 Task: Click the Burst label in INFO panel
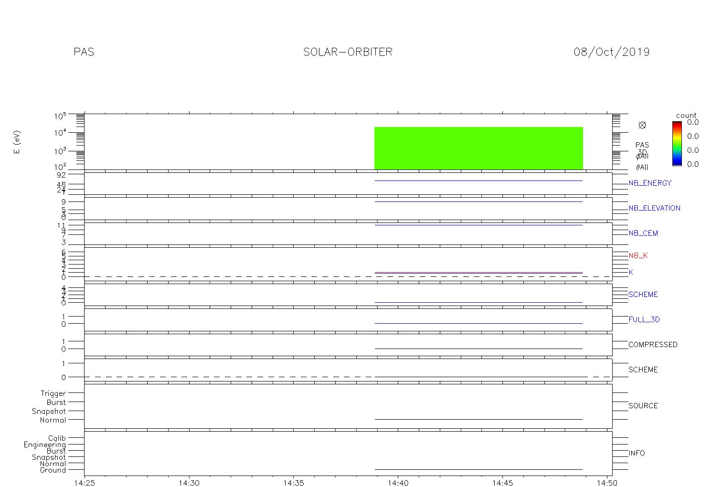coord(56,451)
